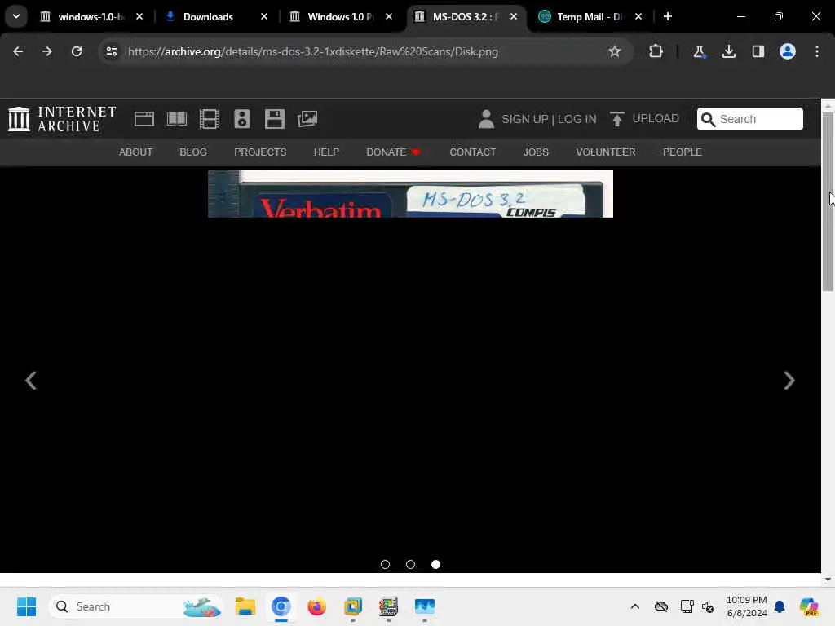Open the Audio speaker icon
The width and height of the screenshot is (835, 626).
click(x=241, y=119)
